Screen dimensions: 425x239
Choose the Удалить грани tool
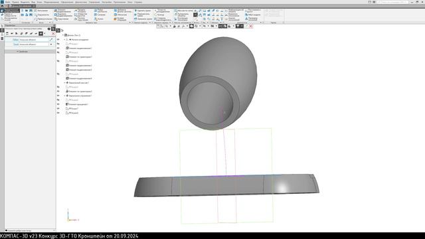(143, 11)
